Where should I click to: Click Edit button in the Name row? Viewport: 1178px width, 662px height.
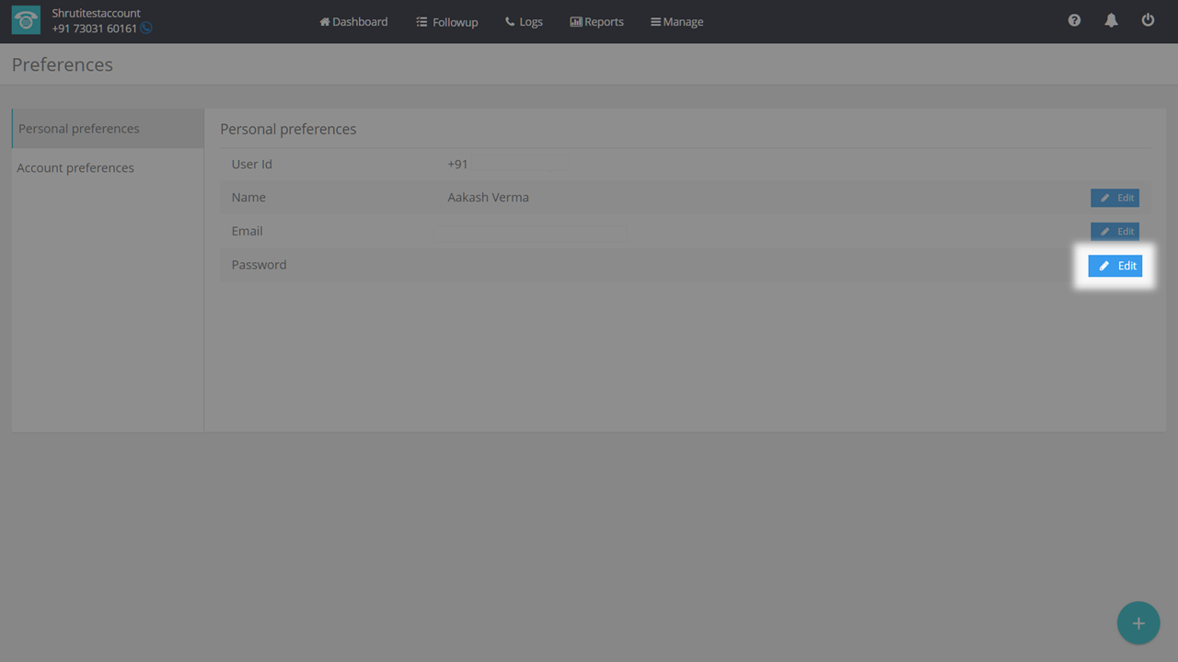click(1114, 198)
